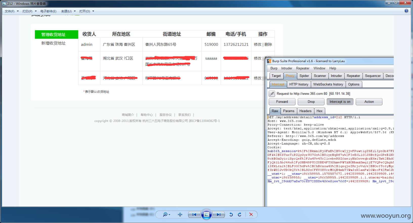Show the Raw request view tab

pyautogui.click(x=275, y=111)
